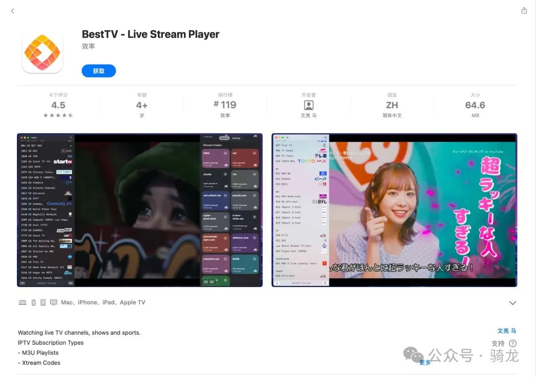Viewport: 536px width, 377px height.
Task: Click the developer name 文亮 马 under the icon
Action: pyautogui.click(x=308, y=116)
